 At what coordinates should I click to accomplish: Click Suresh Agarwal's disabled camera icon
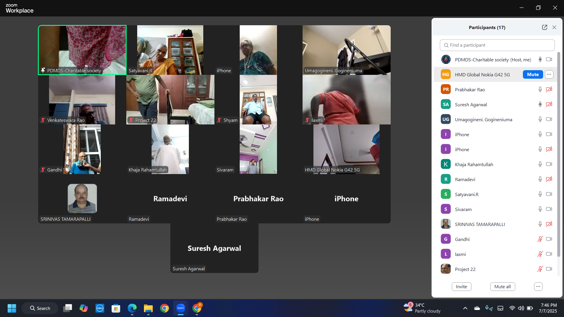549,104
